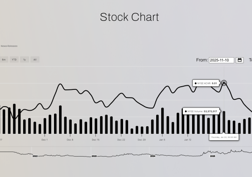Open the From date calendar picker

click(240, 60)
